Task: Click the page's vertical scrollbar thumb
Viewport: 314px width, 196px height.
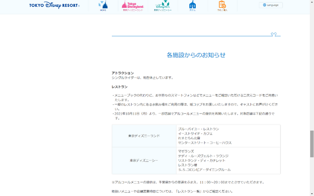Action: point(312,144)
